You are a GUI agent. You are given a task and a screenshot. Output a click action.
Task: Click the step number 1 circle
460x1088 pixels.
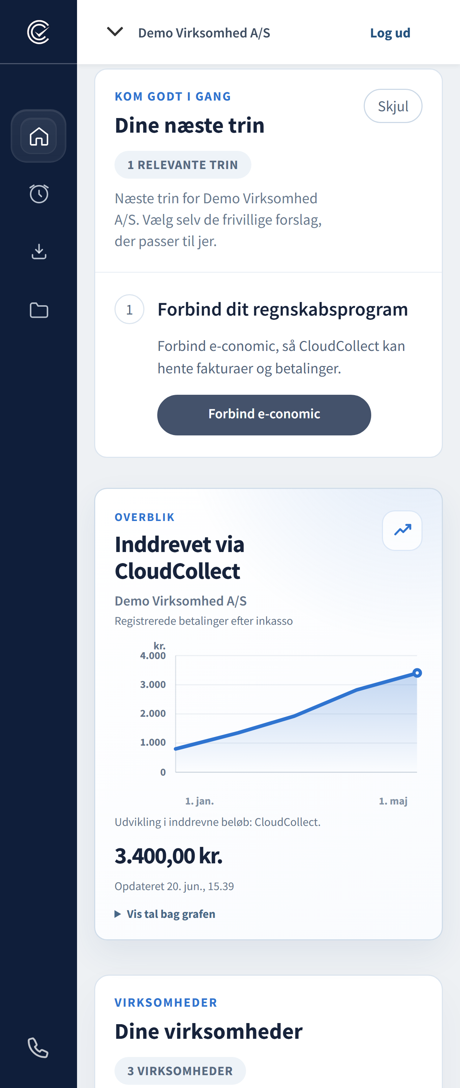pos(129,309)
